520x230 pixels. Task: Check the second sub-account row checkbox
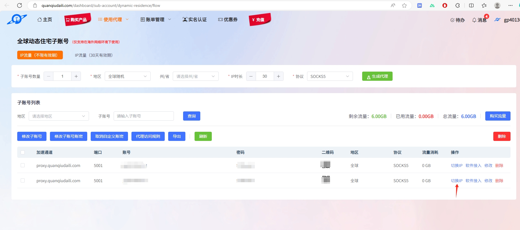(23, 181)
